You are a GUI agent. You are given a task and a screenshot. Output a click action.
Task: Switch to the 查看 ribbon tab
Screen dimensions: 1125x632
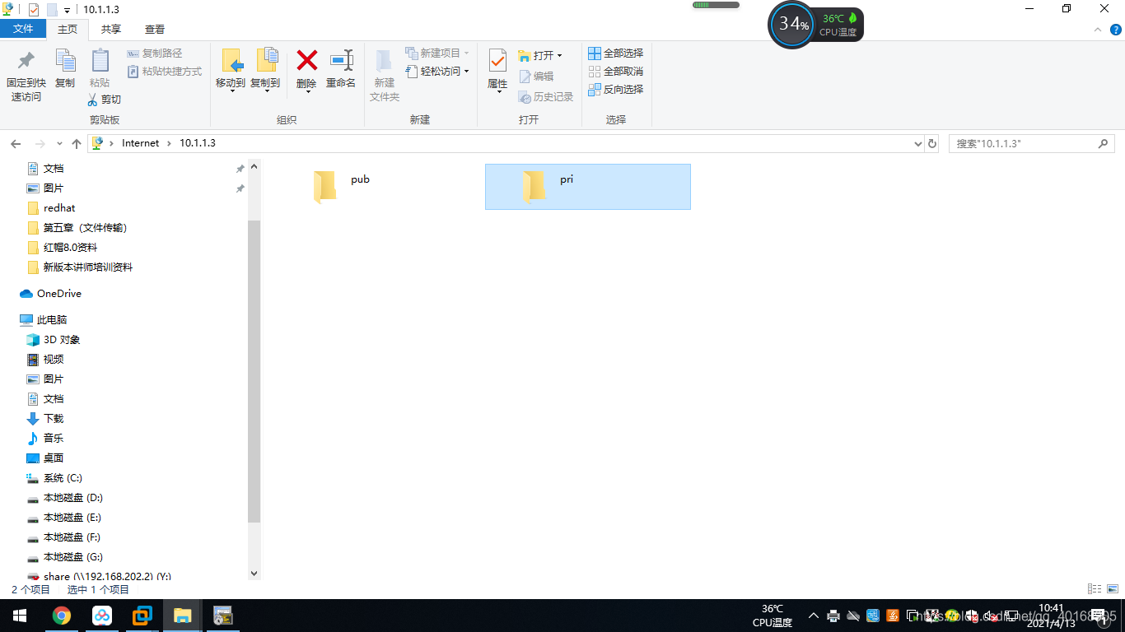(x=155, y=29)
